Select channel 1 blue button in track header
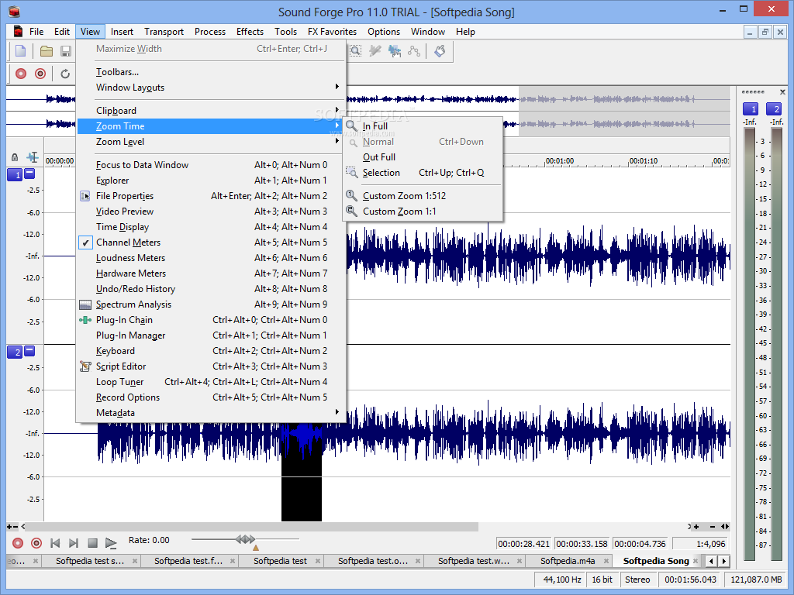 [16, 175]
